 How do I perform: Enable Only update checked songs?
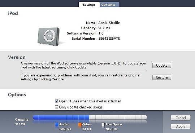pyautogui.click(x=56, y=107)
